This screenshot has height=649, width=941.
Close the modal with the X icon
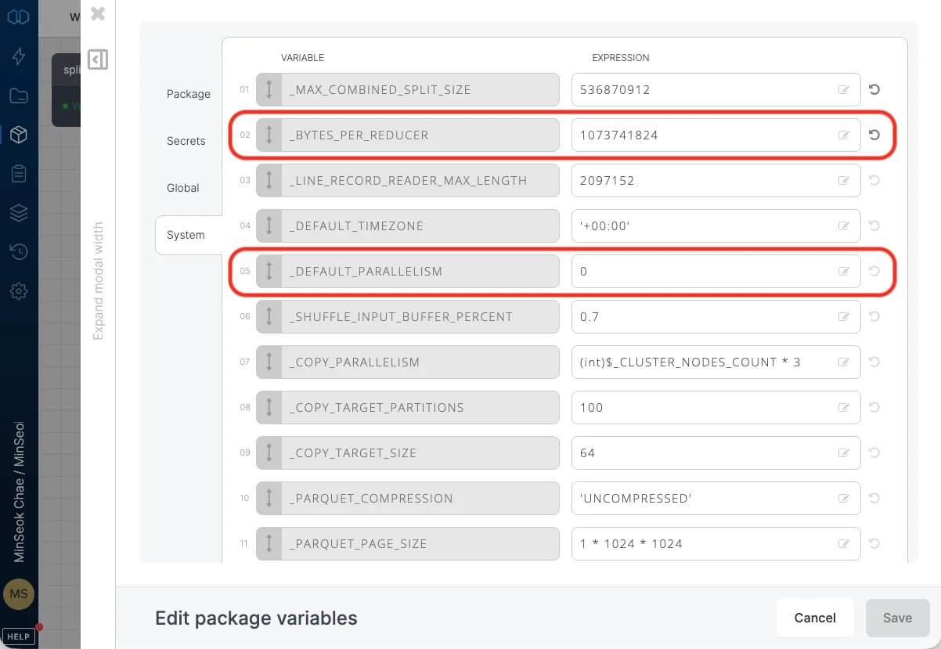coord(98,13)
